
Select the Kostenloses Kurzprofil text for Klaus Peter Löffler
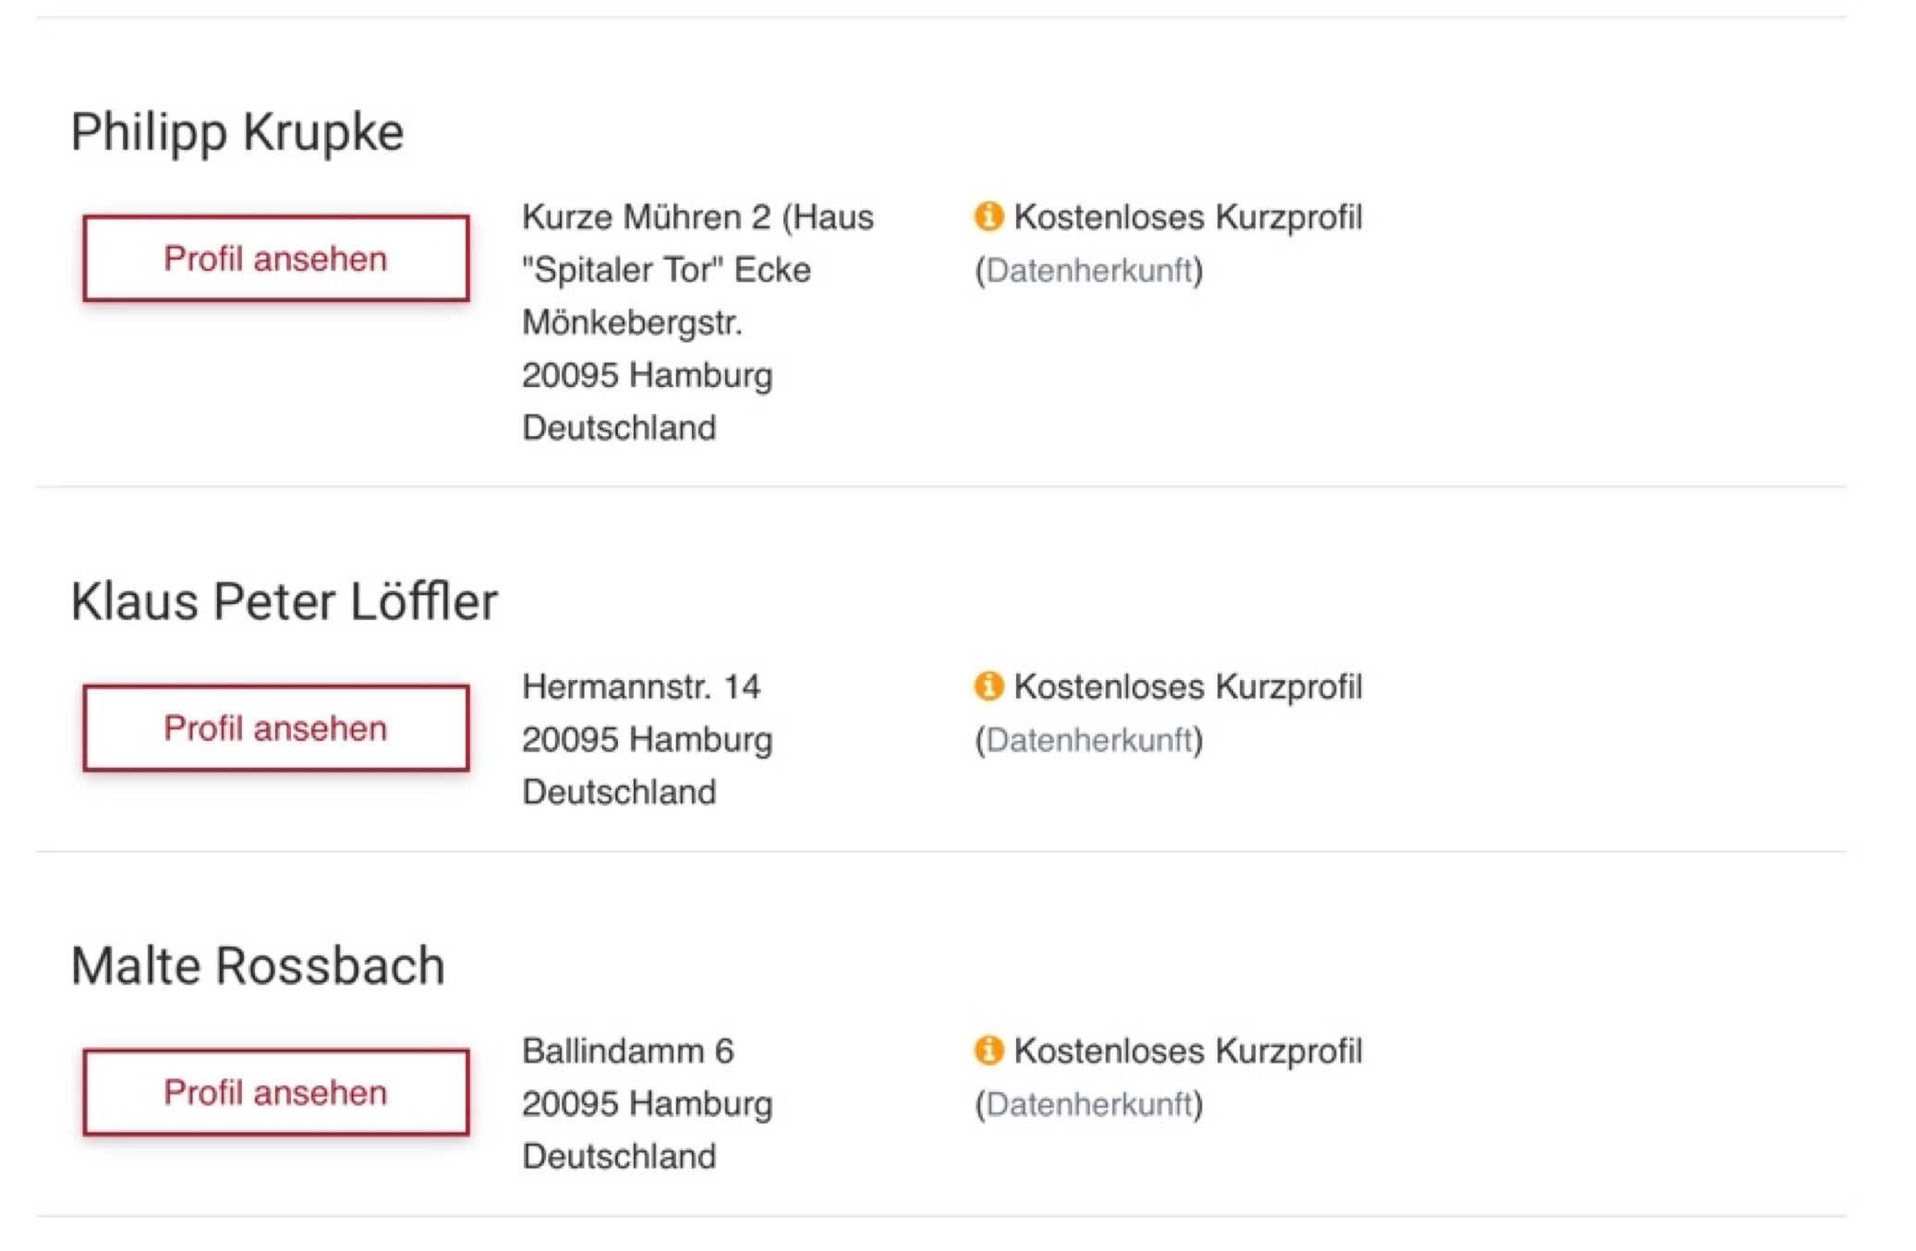(x=1187, y=686)
